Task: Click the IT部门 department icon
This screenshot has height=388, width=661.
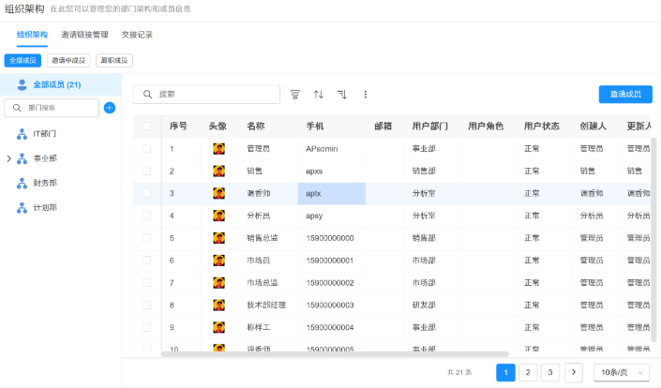Action: pyautogui.click(x=22, y=134)
